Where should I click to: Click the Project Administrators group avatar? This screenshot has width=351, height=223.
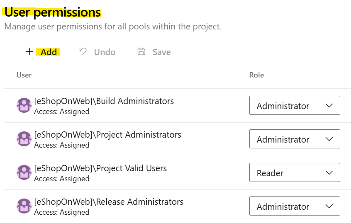click(24, 139)
